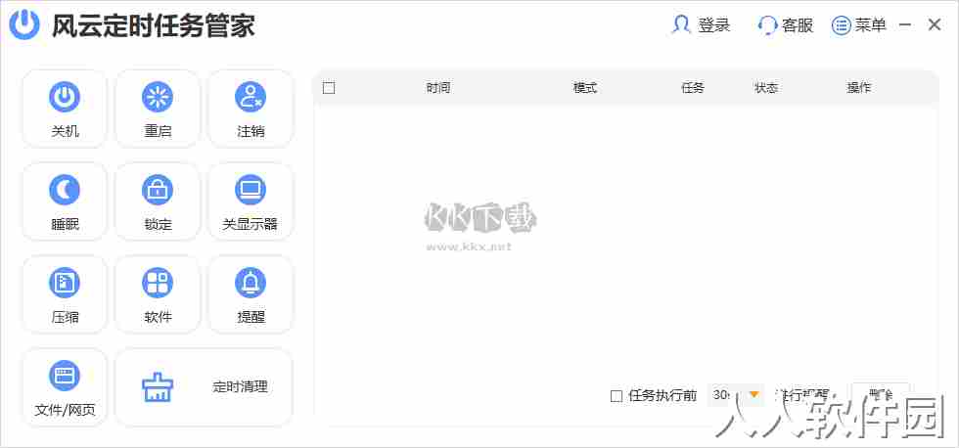Open 客服 customer service
The height and width of the screenshot is (448, 959).
tap(786, 25)
